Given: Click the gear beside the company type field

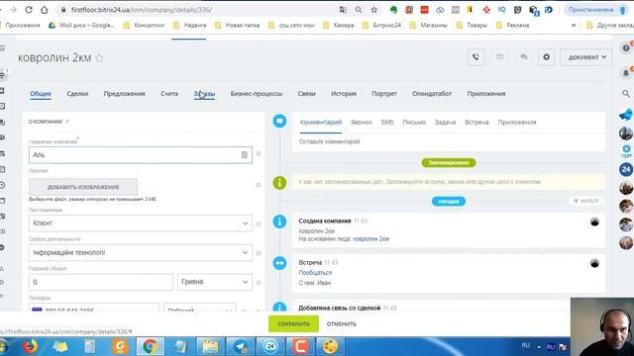Looking at the screenshot, I should [x=259, y=224].
